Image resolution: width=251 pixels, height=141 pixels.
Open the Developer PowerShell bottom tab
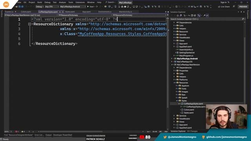(63, 135)
